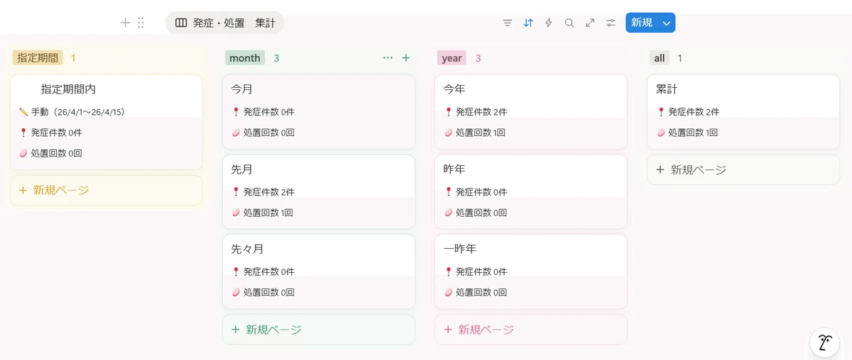
Task: Open the 先月 card
Action: click(x=319, y=192)
